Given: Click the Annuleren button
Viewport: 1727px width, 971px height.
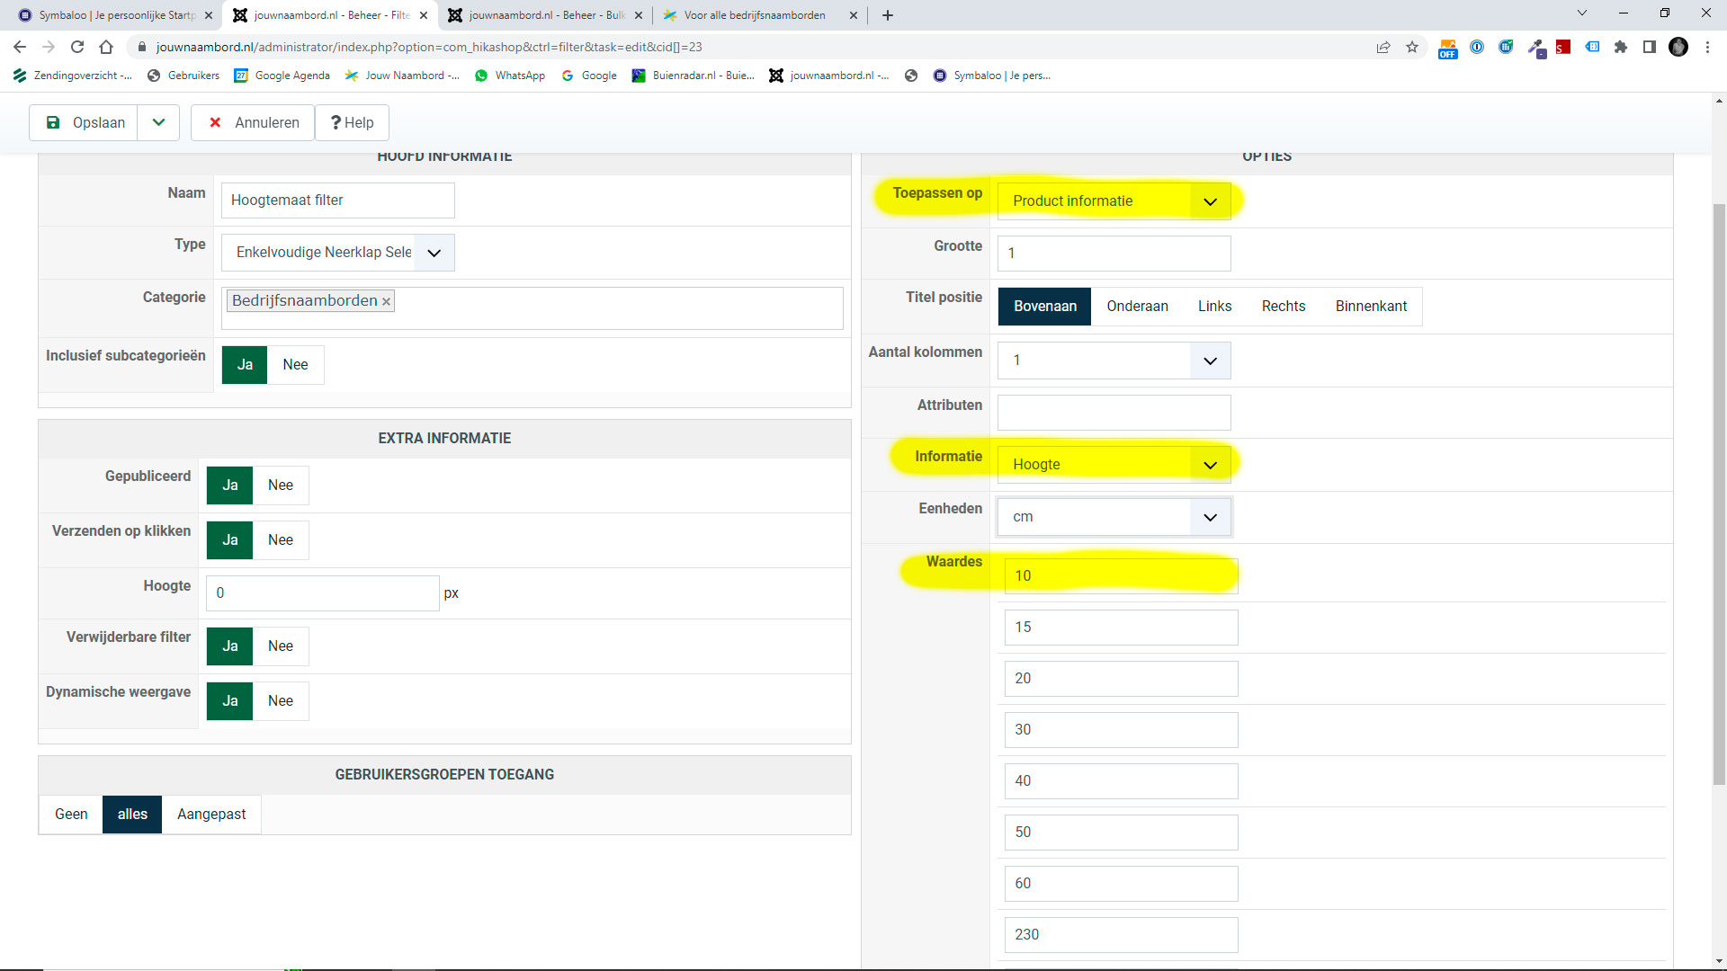Looking at the screenshot, I should coord(253,123).
